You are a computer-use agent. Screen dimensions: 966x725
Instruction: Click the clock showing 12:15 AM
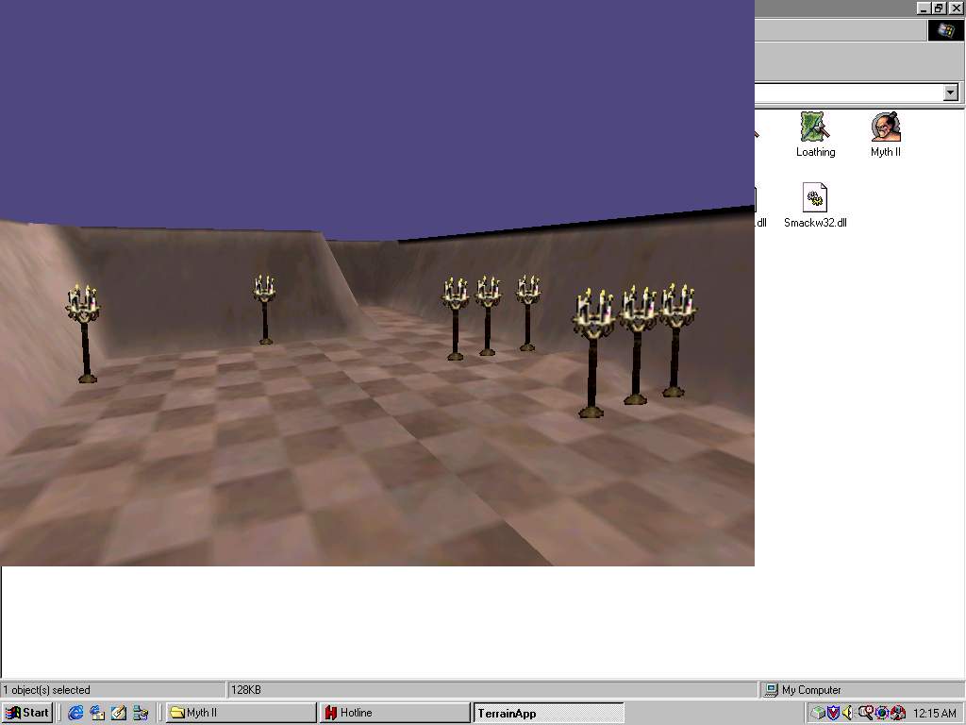(x=934, y=713)
